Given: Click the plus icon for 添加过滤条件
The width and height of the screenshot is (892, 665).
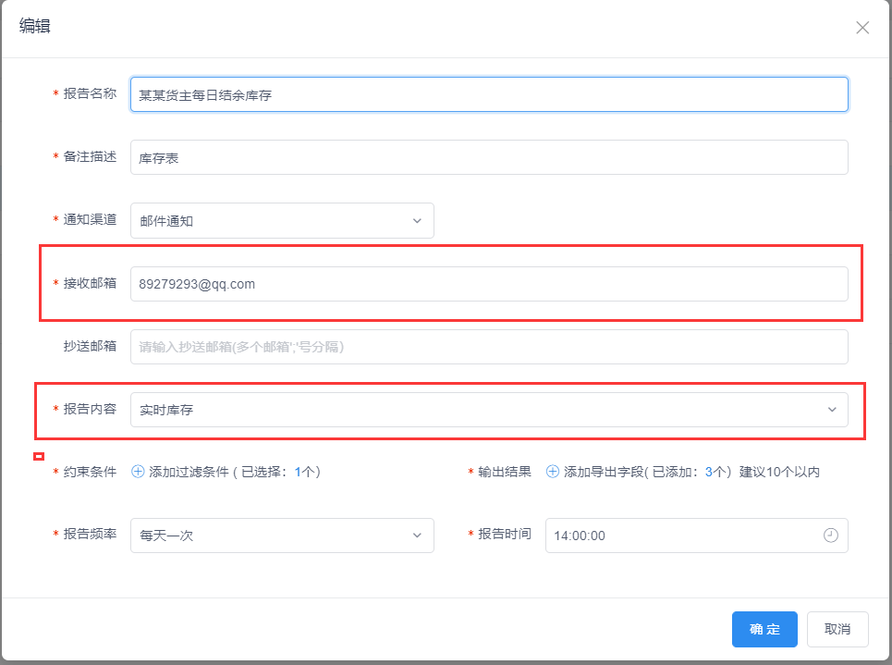Looking at the screenshot, I should [x=138, y=472].
